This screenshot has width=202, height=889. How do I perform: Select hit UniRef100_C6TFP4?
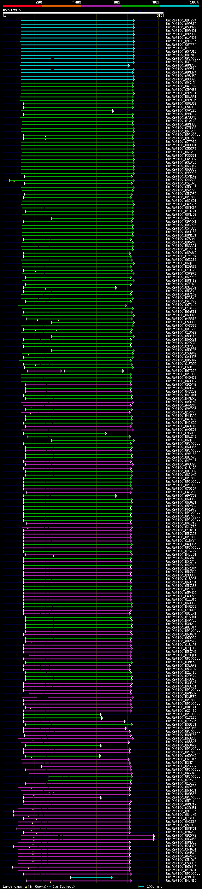pos(181,45)
